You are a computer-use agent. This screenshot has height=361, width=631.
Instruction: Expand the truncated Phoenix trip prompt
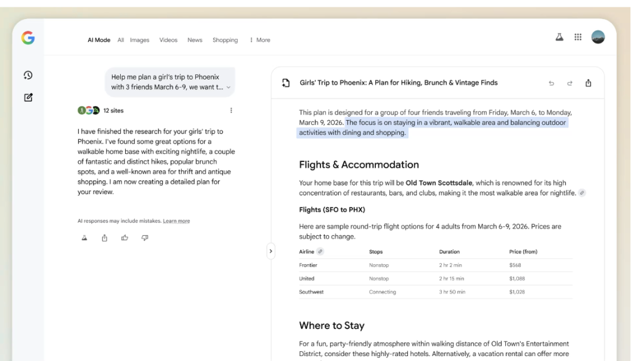(x=229, y=87)
